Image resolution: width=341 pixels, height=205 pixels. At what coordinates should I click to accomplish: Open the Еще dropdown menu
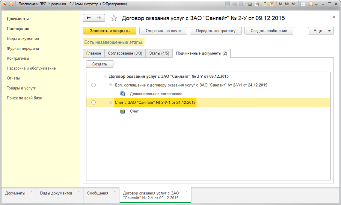tap(321, 31)
